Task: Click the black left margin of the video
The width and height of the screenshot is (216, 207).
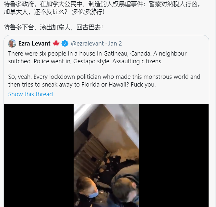Action: (39, 155)
